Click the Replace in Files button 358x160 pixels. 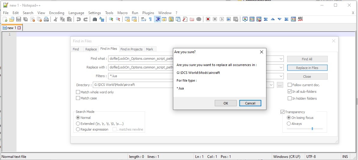(307, 68)
